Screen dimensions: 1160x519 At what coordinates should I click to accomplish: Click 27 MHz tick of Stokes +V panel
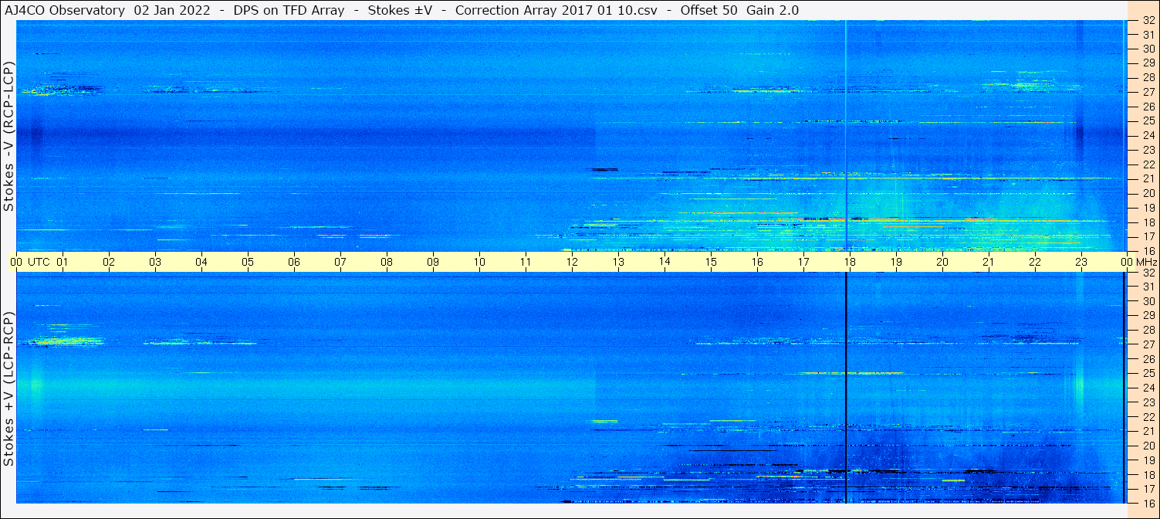[x=1148, y=344]
